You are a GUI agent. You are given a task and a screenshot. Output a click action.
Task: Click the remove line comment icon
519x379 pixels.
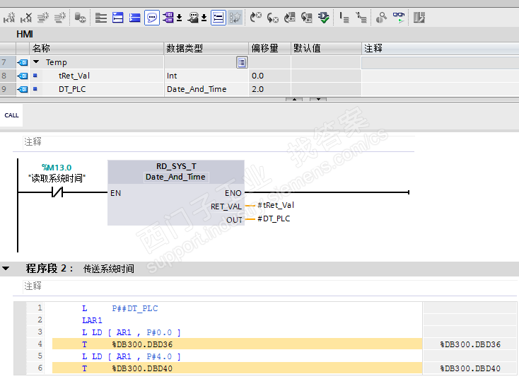[x=361, y=18]
